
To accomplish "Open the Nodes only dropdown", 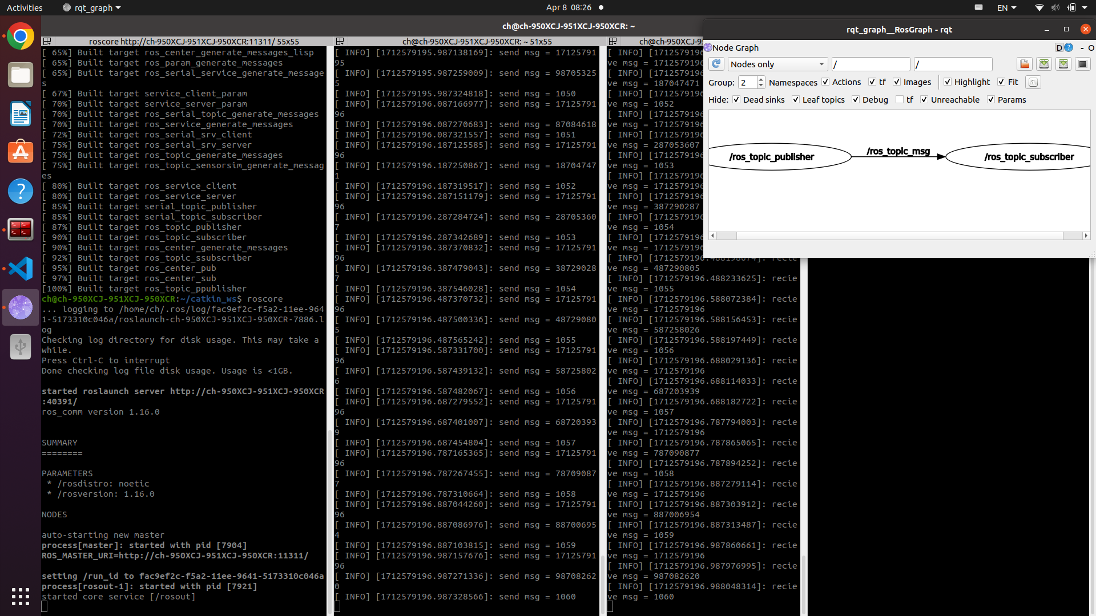I will 777,64.
